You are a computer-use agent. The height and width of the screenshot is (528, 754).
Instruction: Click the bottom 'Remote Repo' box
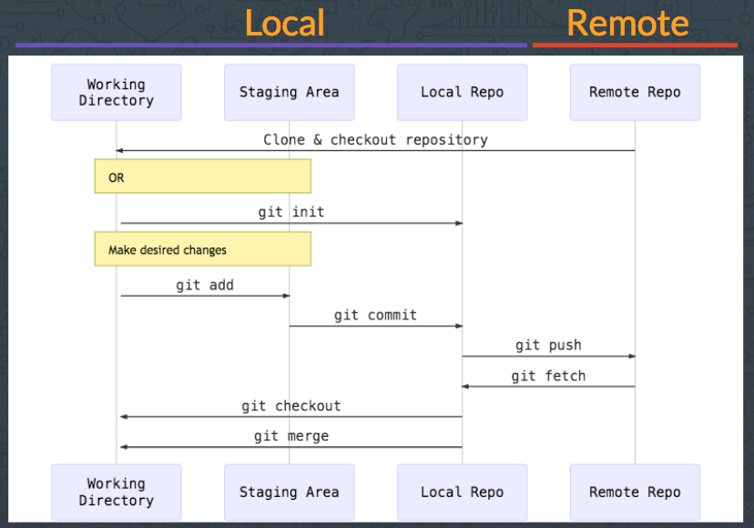click(634, 492)
